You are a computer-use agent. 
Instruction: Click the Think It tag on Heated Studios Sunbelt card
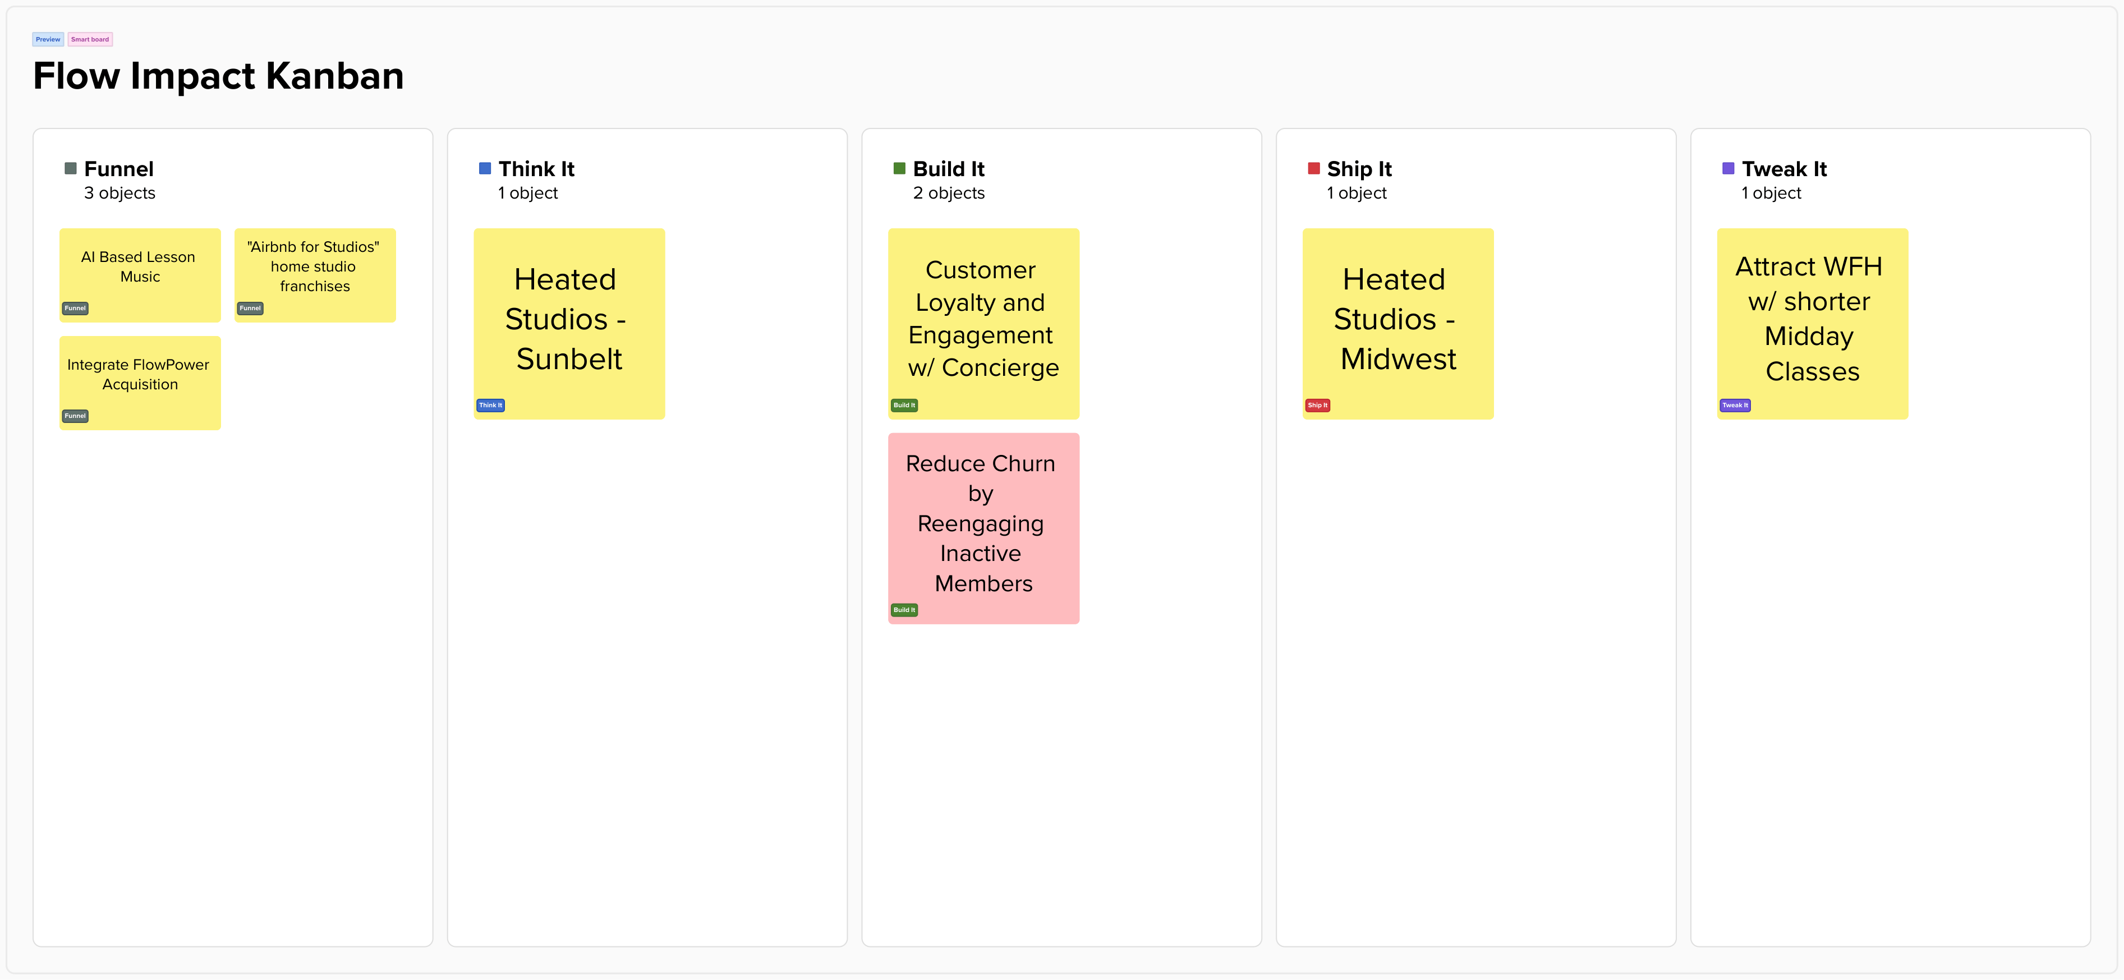pyautogui.click(x=490, y=404)
